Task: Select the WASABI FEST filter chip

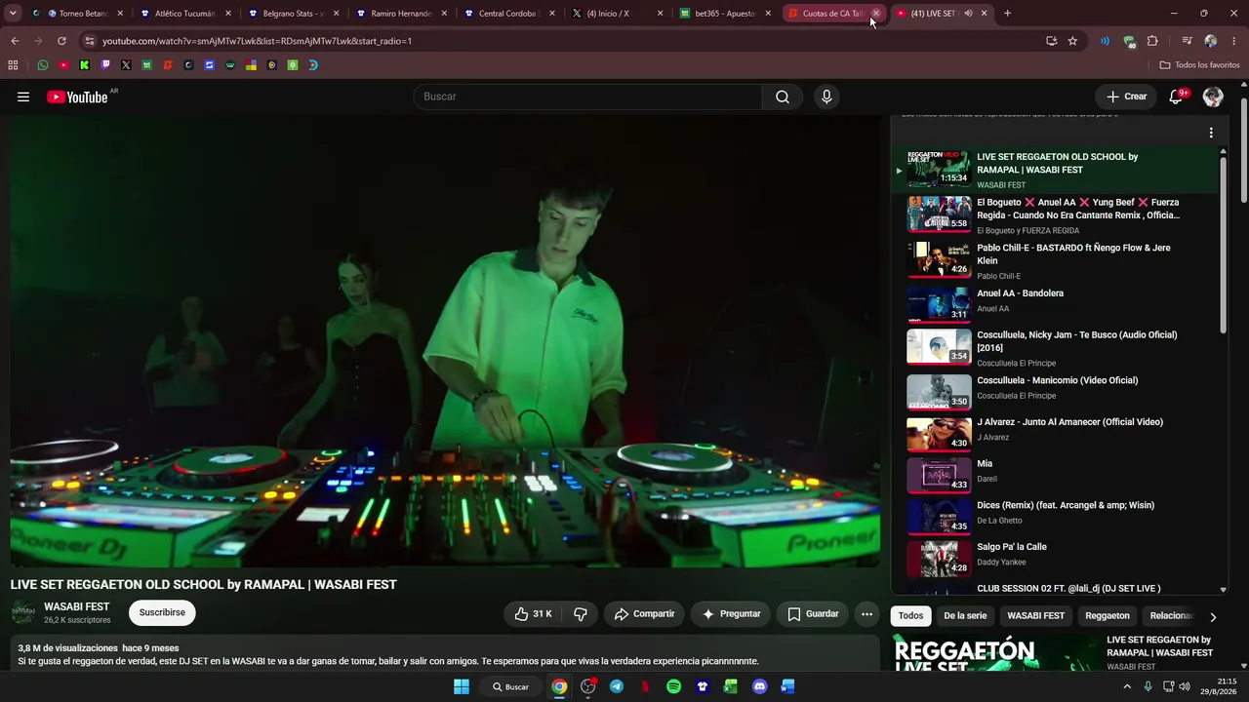Action: point(1035,616)
